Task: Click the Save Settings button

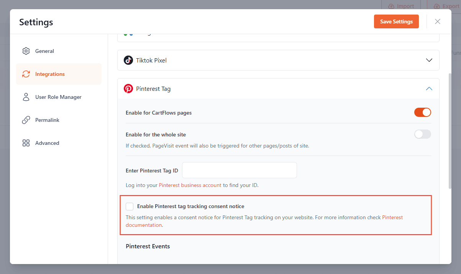Action: click(396, 21)
